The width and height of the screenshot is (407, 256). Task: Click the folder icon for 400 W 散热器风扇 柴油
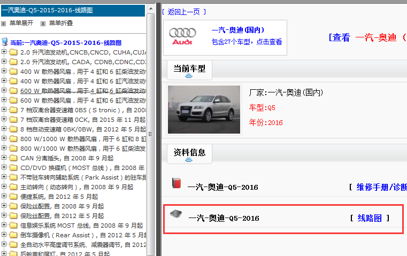[13, 71]
